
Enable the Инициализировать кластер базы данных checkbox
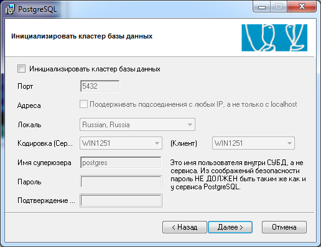click(22, 69)
